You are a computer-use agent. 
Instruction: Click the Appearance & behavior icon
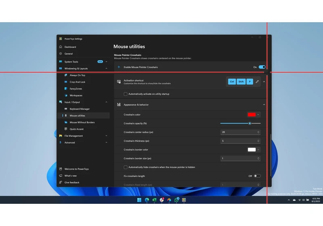[119, 105]
